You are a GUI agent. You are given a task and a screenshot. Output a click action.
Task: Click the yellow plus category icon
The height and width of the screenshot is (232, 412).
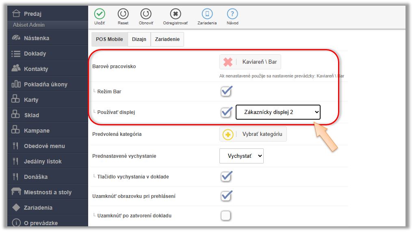pos(228,134)
